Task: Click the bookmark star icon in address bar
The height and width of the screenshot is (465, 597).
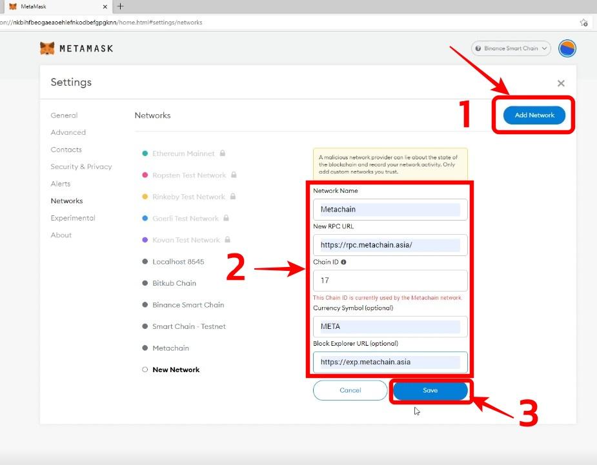Action: 583,23
